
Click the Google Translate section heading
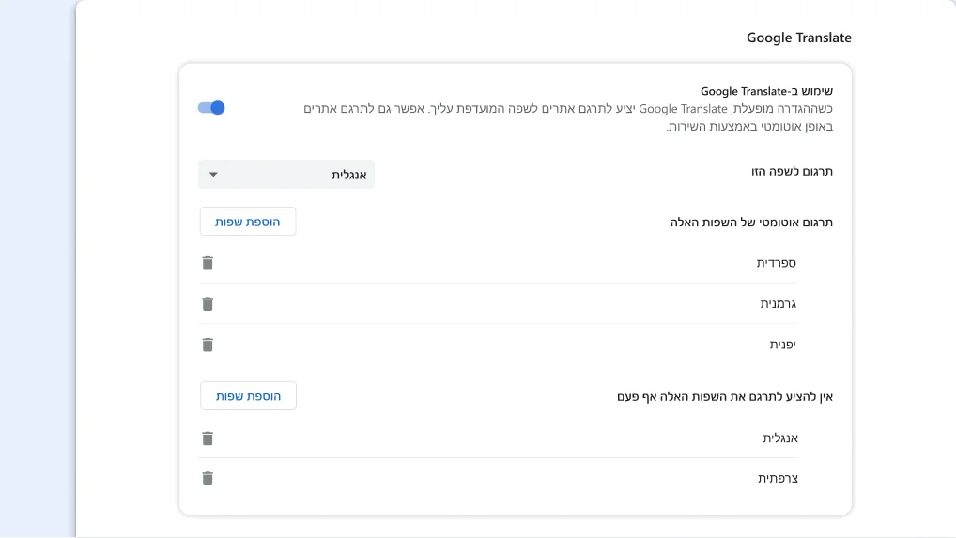point(798,38)
